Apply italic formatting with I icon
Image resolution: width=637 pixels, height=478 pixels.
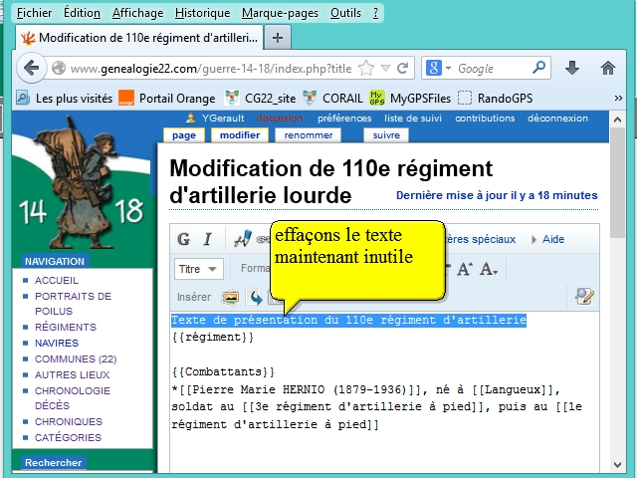click(207, 239)
